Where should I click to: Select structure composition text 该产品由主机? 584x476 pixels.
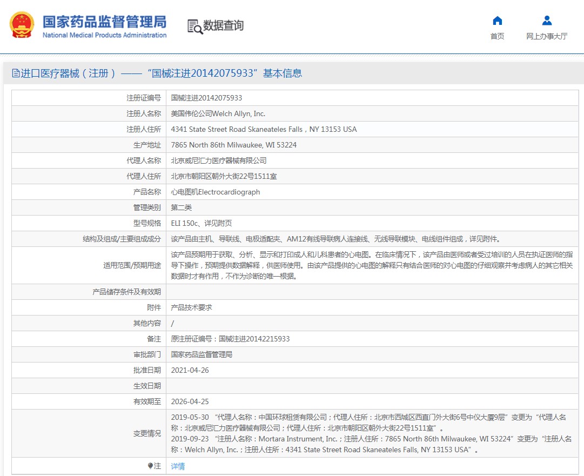pyautogui.click(x=336, y=239)
